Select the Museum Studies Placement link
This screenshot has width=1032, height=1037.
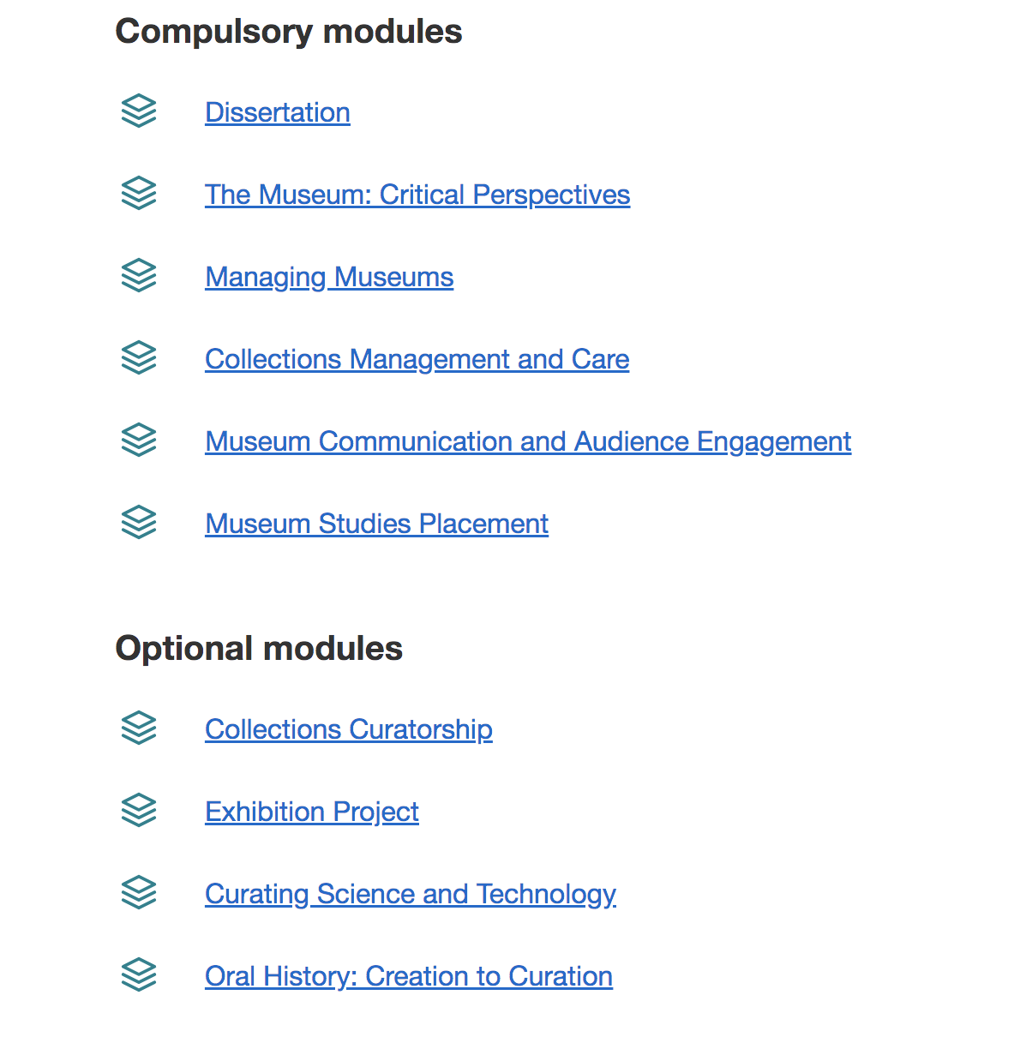(x=377, y=524)
